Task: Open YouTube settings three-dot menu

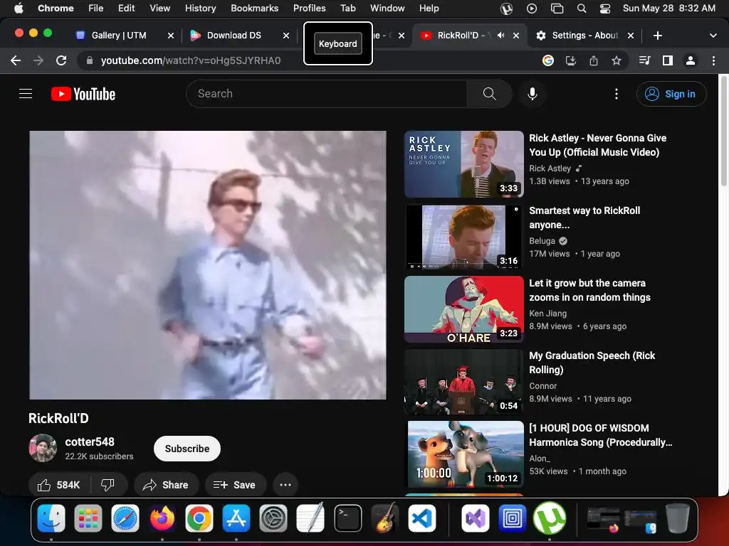Action: pyautogui.click(x=617, y=94)
